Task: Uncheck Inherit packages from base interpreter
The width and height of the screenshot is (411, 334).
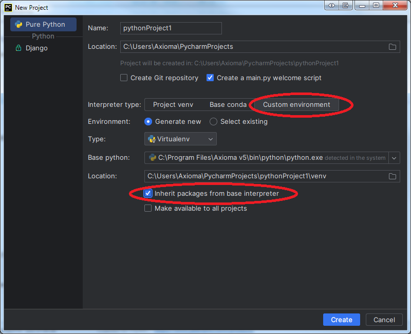Action: pos(148,194)
